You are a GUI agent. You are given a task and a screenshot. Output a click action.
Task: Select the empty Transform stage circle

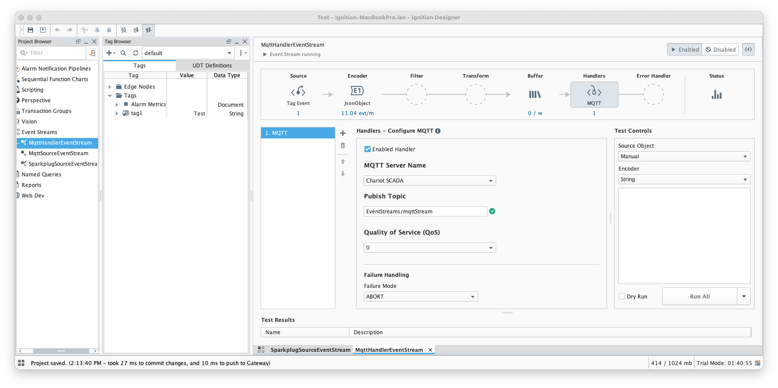[476, 94]
